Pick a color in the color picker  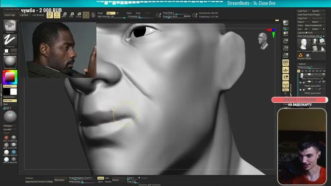(10, 77)
